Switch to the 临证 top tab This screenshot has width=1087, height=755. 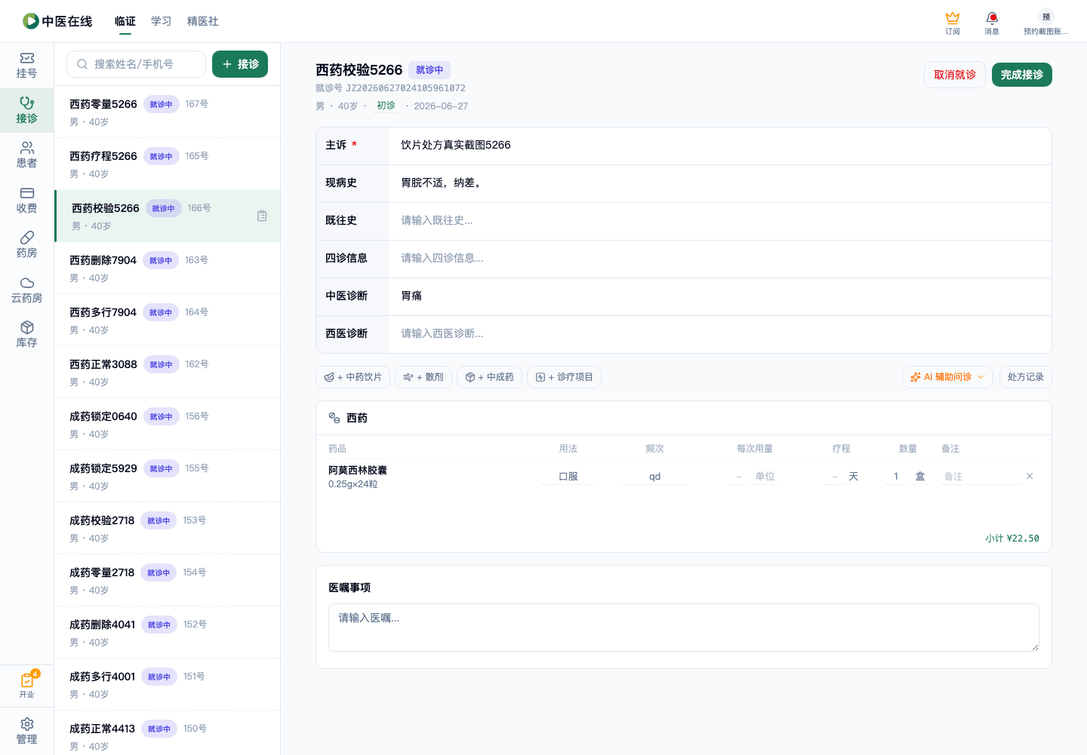point(125,21)
